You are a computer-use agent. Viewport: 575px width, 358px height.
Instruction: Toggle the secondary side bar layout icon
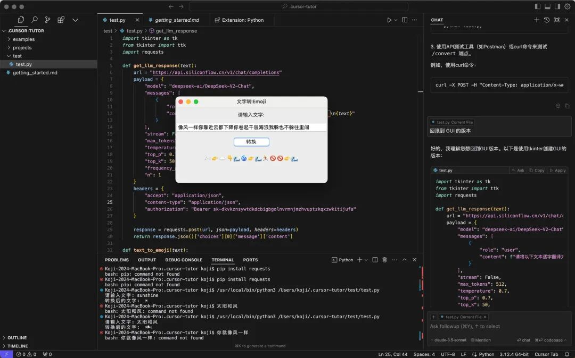coord(557,6)
